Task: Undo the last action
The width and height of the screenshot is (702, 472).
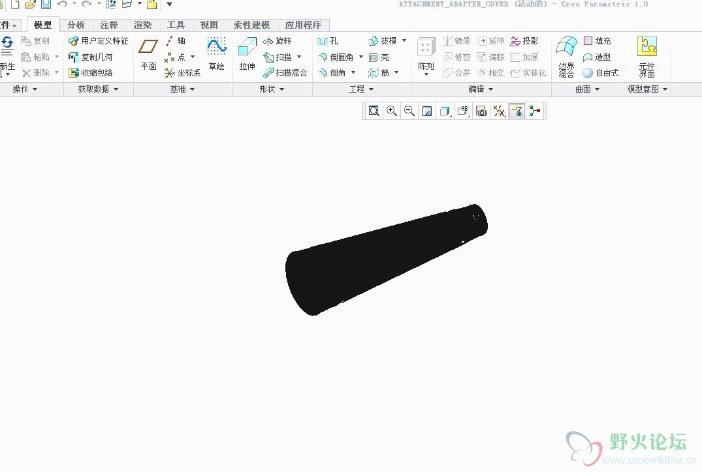Action: (62, 4)
